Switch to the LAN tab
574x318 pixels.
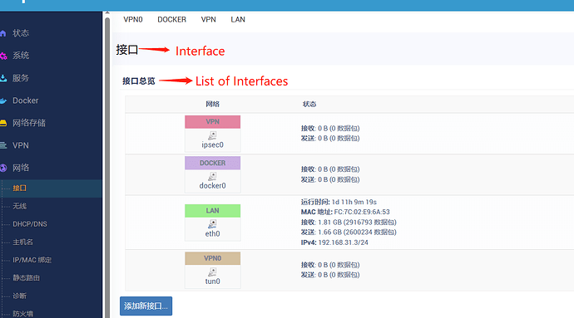pyautogui.click(x=238, y=19)
